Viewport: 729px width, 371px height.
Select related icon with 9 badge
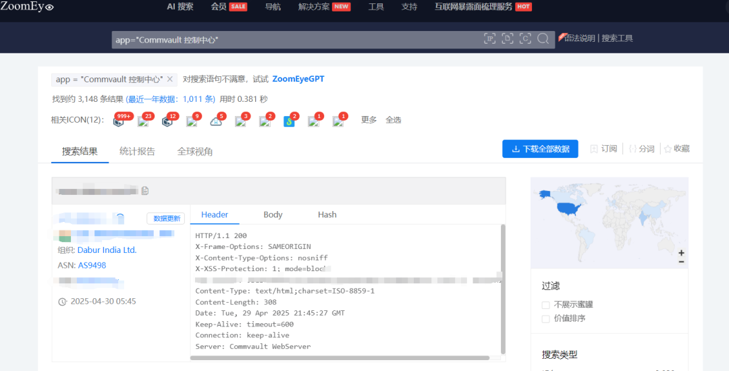(192, 121)
